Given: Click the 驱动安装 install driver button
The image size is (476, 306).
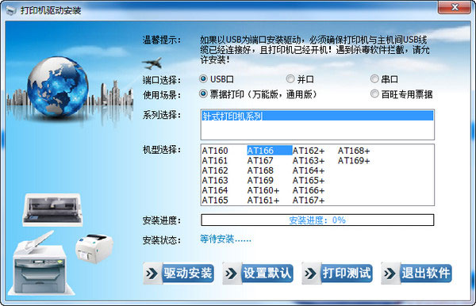Looking at the screenshot, I should pos(178,273).
